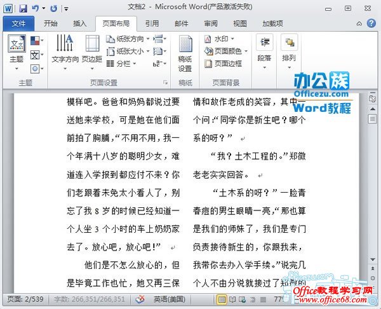Open 分栏 columns dropdown
This screenshot has height=309, width=381.
click(x=121, y=64)
